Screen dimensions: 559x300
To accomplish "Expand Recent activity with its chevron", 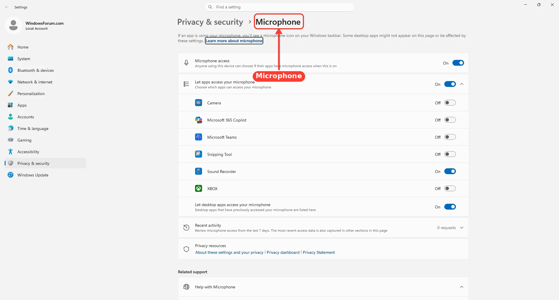I will [x=462, y=228].
